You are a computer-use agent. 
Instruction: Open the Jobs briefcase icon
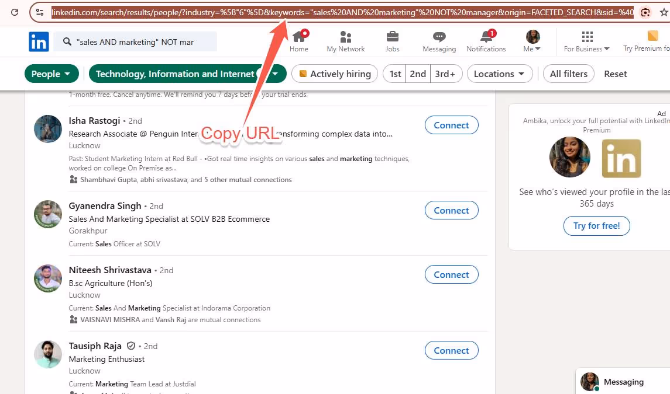[392, 37]
